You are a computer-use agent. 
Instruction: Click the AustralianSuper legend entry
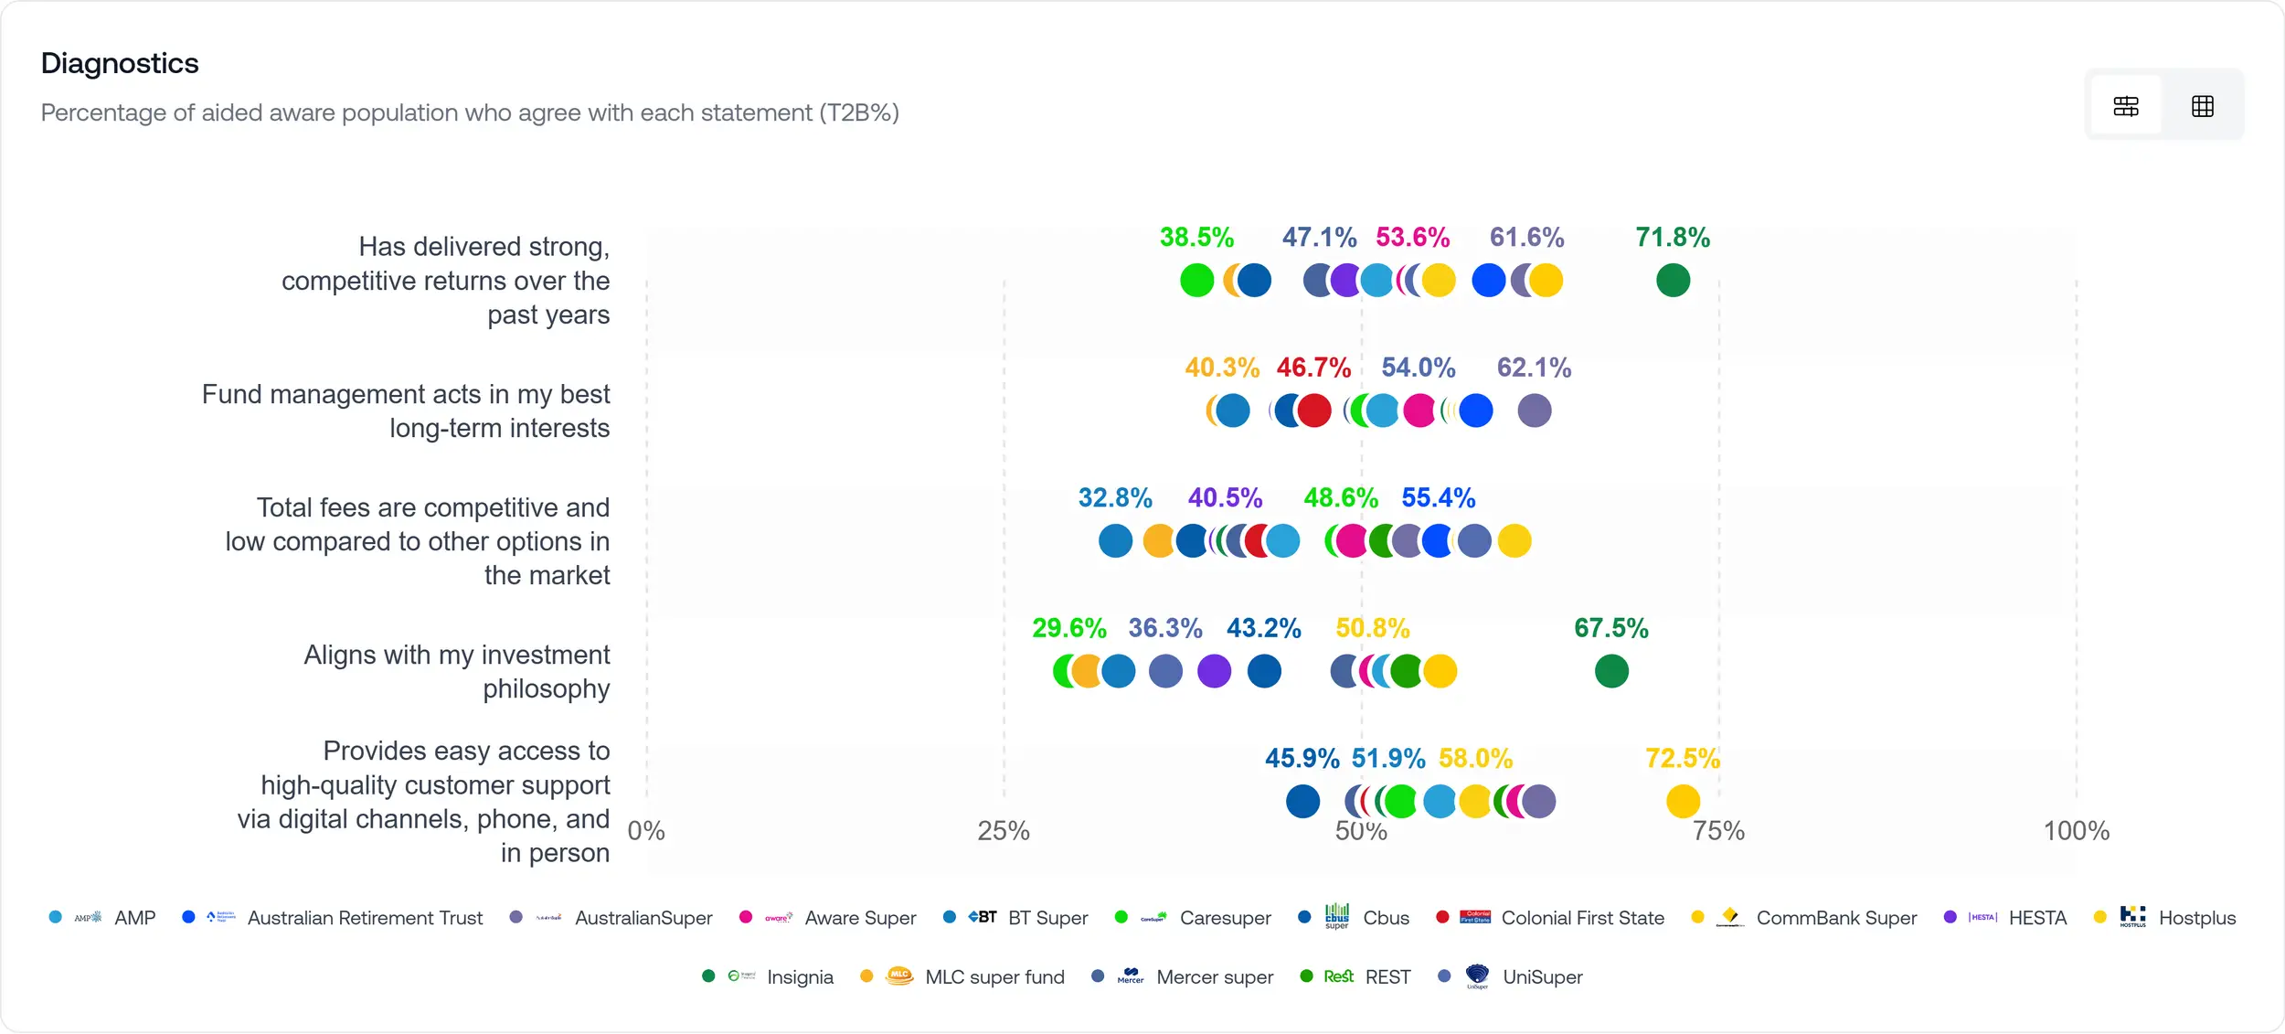(643, 918)
